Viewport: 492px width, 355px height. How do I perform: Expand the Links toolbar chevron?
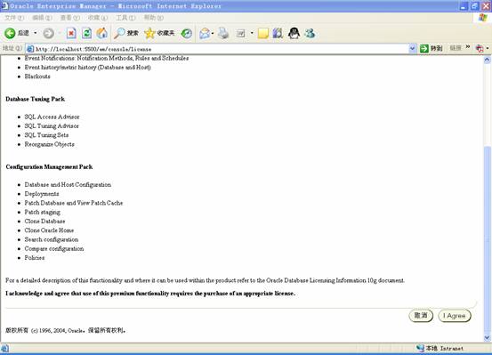point(468,47)
